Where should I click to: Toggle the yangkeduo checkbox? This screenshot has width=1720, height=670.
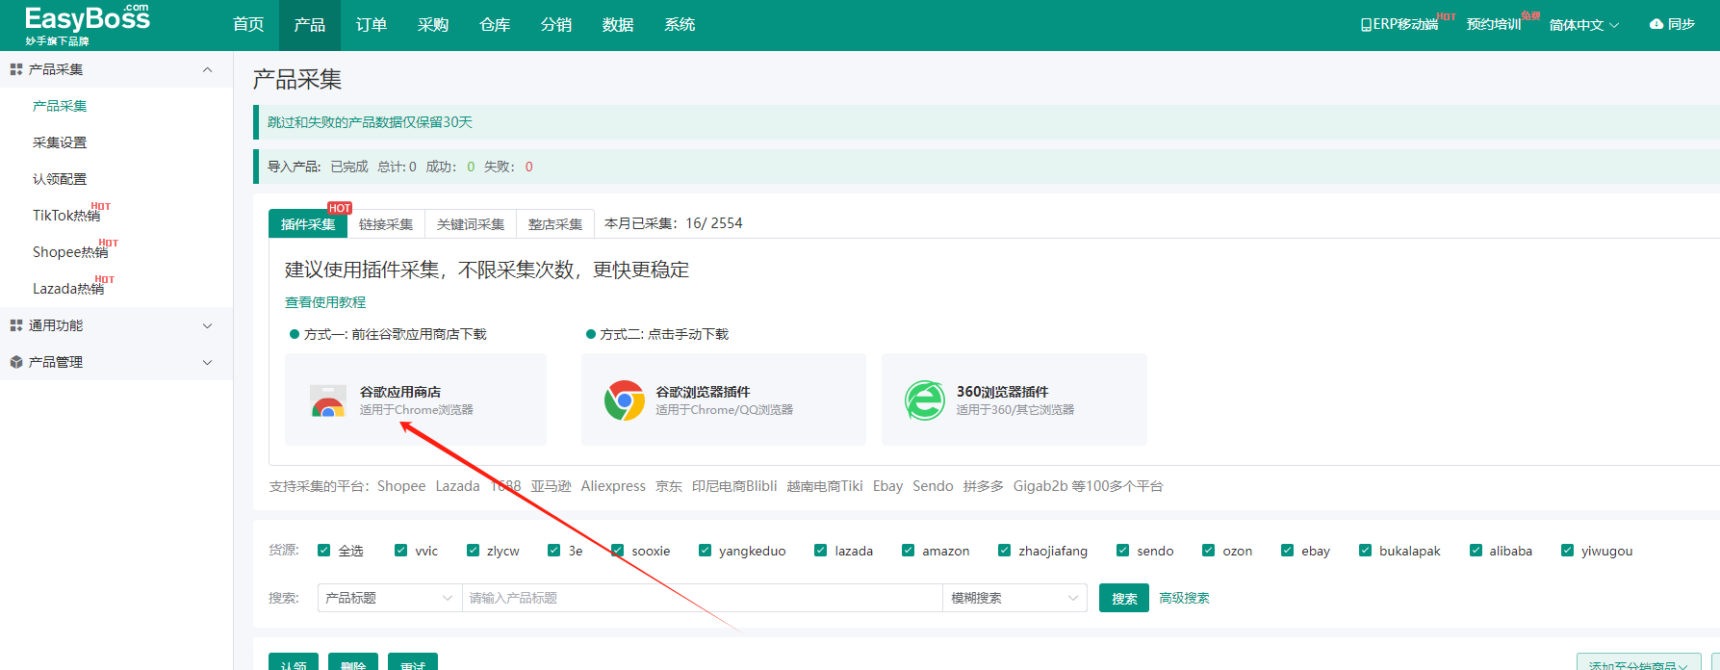pyautogui.click(x=706, y=551)
